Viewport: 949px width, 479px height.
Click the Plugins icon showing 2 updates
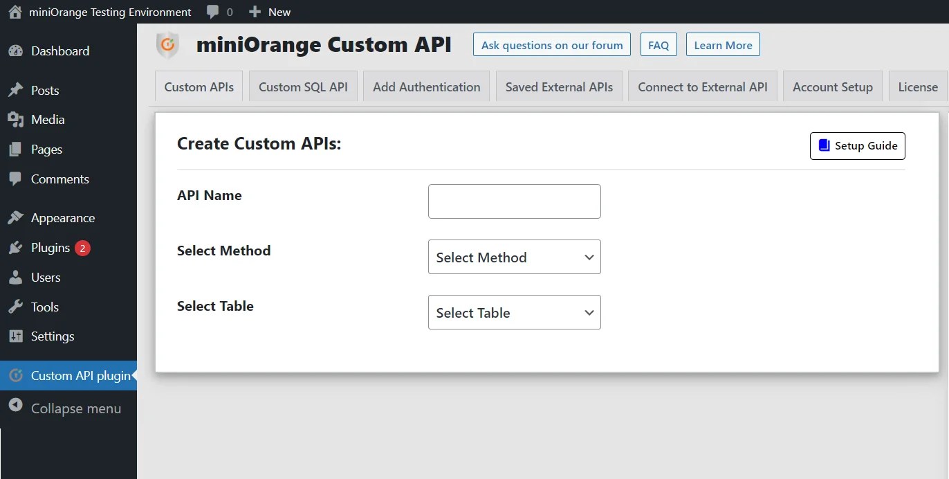point(16,247)
